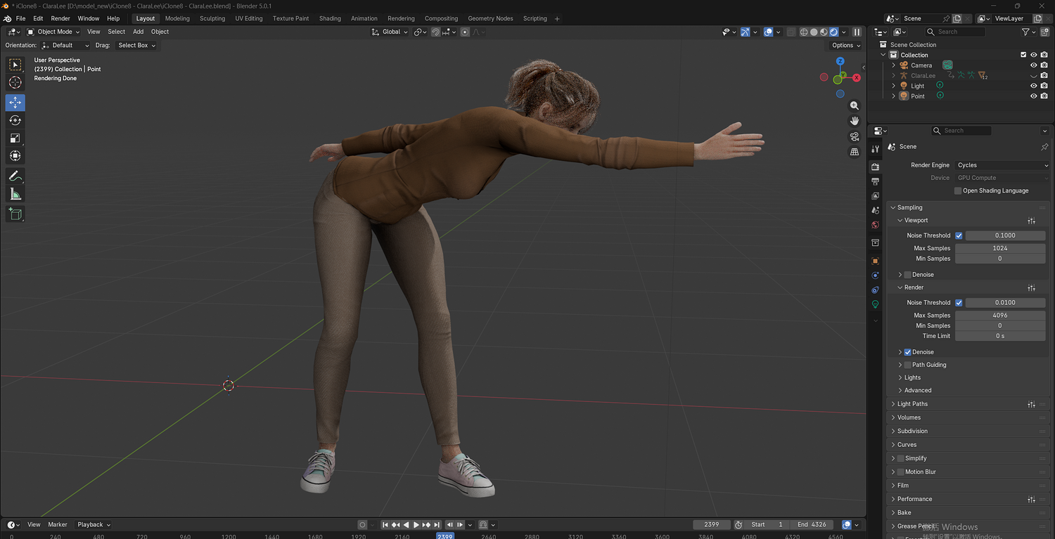
Task: Enable the Motion Blur checkbox
Action: [900, 472]
